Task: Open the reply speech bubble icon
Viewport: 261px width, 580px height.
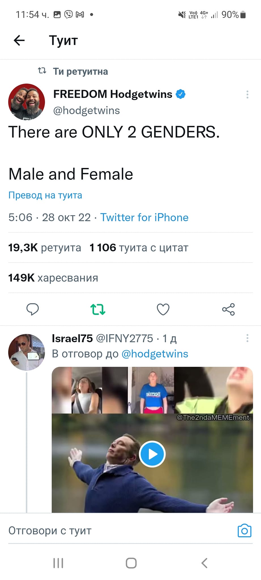Action: (x=33, y=309)
